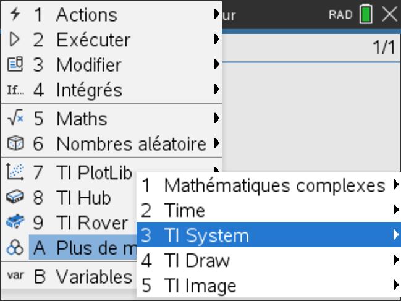Open the Time submenu entry
Image resolution: width=401 pixels, height=301 pixels.
pos(184,210)
